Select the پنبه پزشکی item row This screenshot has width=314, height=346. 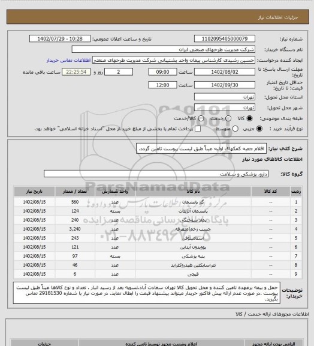tap(158, 256)
